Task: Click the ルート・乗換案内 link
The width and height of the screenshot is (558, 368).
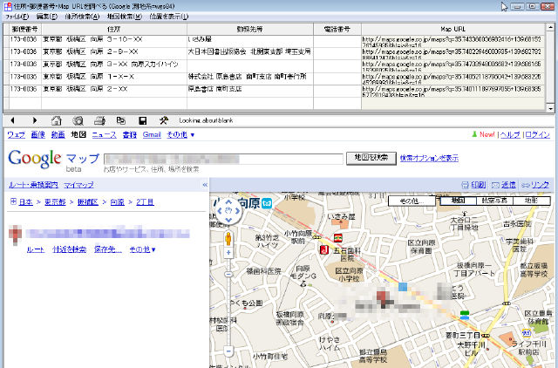Action: [33, 185]
